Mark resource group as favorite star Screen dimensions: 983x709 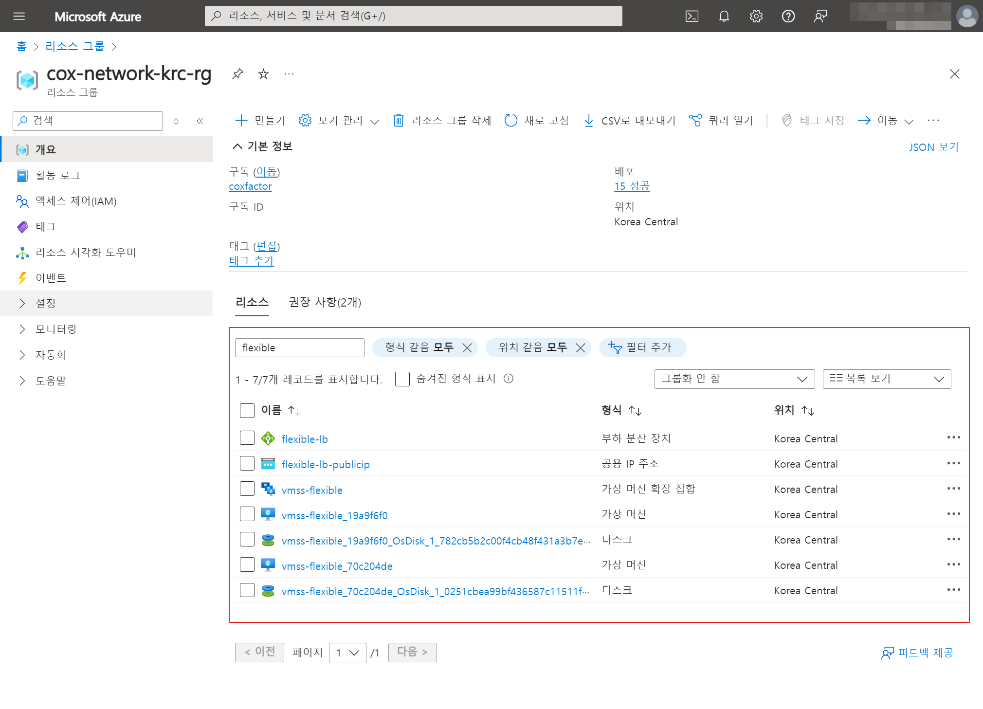tap(263, 74)
